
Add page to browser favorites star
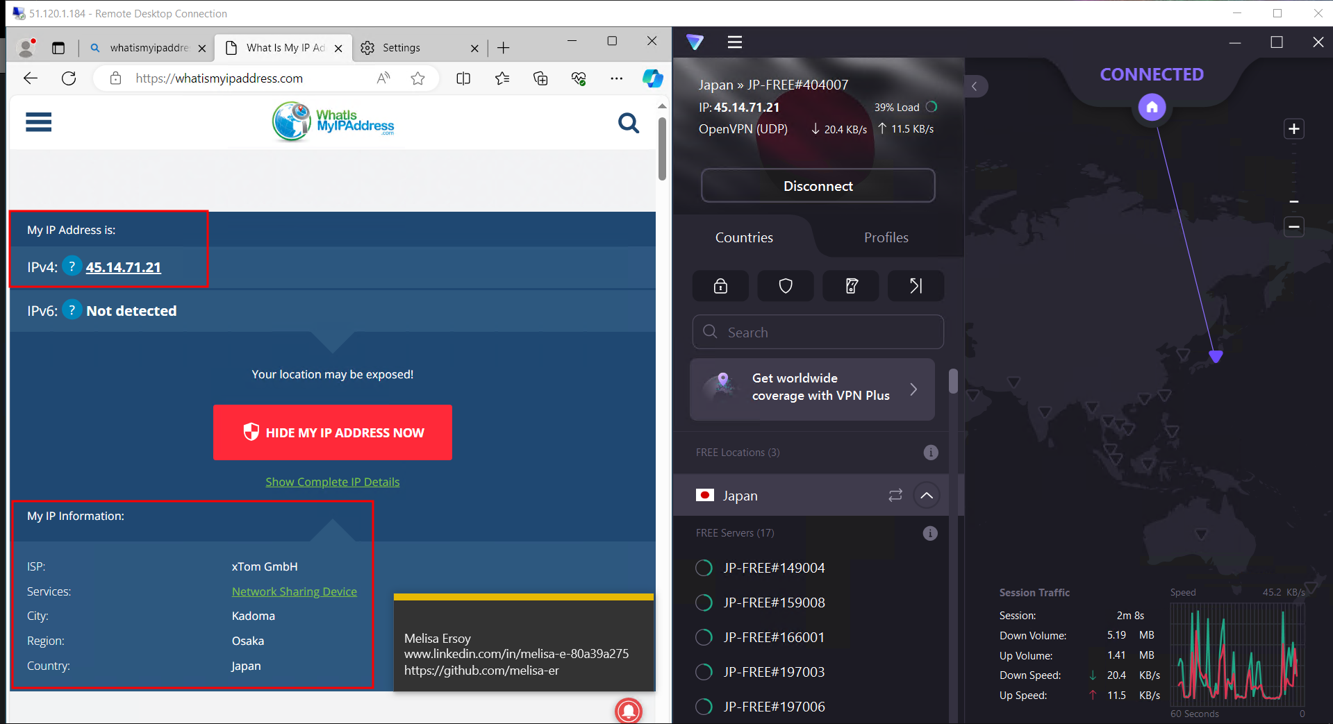tap(417, 78)
